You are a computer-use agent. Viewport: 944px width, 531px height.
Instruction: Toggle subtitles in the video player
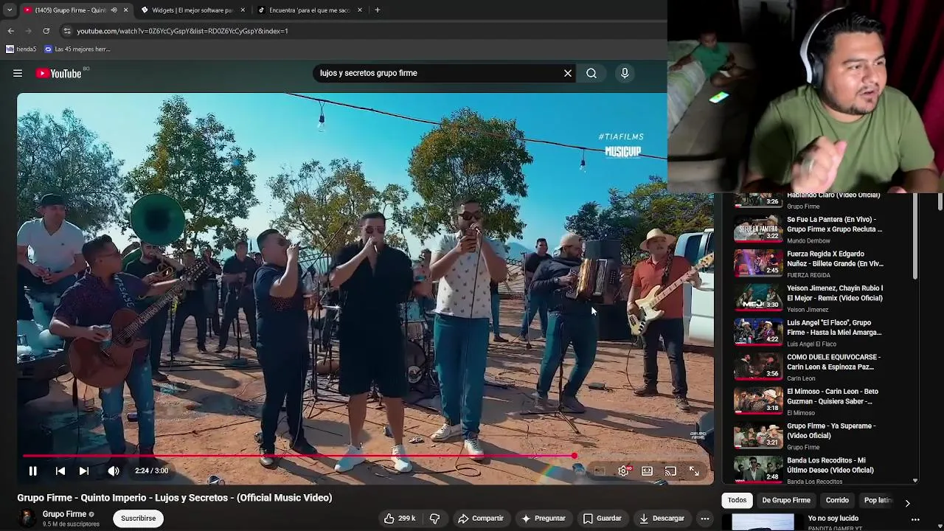(600, 471)
